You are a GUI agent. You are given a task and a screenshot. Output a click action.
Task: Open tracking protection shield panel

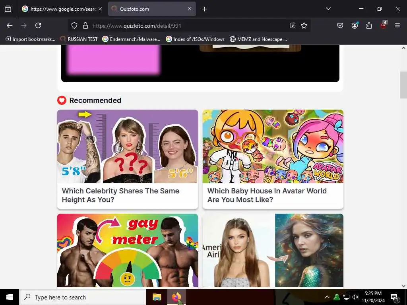(74, 25)
